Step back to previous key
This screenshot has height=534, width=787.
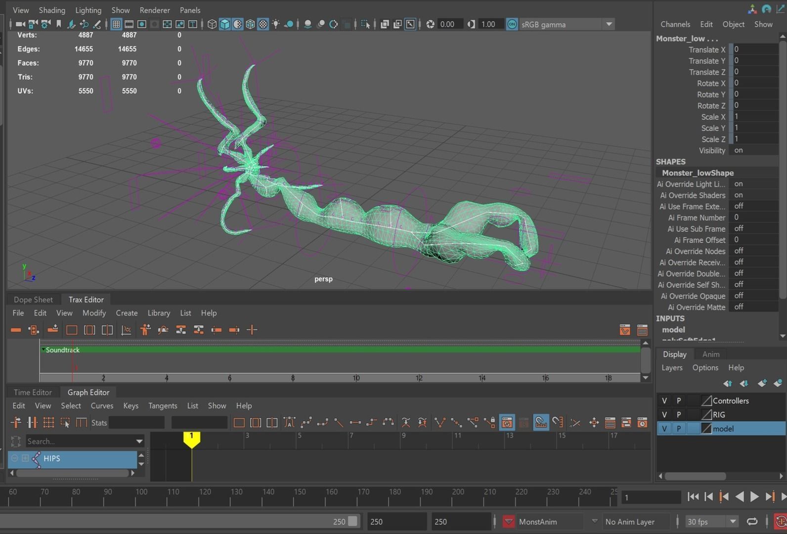click(x=724, y=496)
